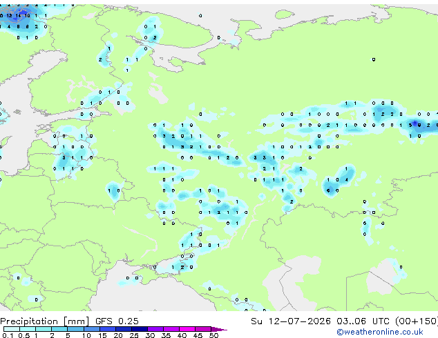The height and width of the screenshot is (338, 438).
Task: Click the '14' value in top-left blue area
Action: pyautogui.click(x=19, y=16)
